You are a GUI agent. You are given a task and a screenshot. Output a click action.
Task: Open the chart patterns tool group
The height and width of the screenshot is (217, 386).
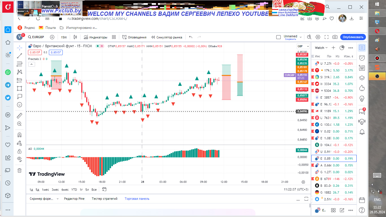click(x=19, y=72)
